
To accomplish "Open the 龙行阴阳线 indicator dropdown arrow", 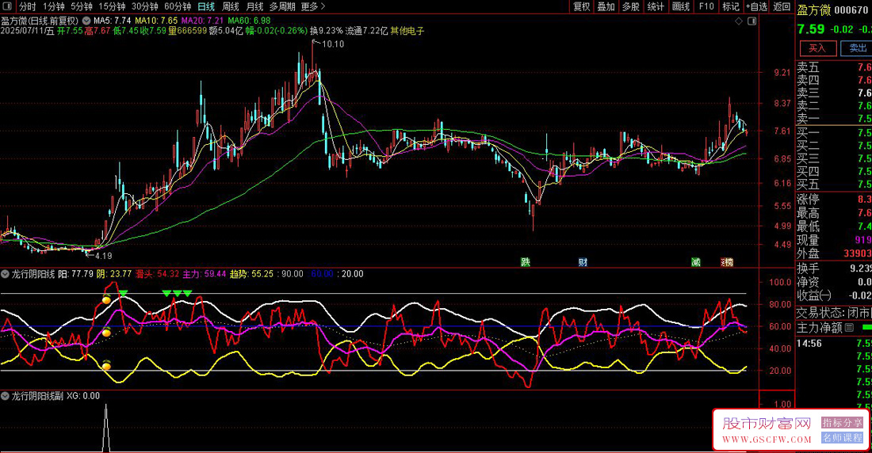I will coord(5,274).
